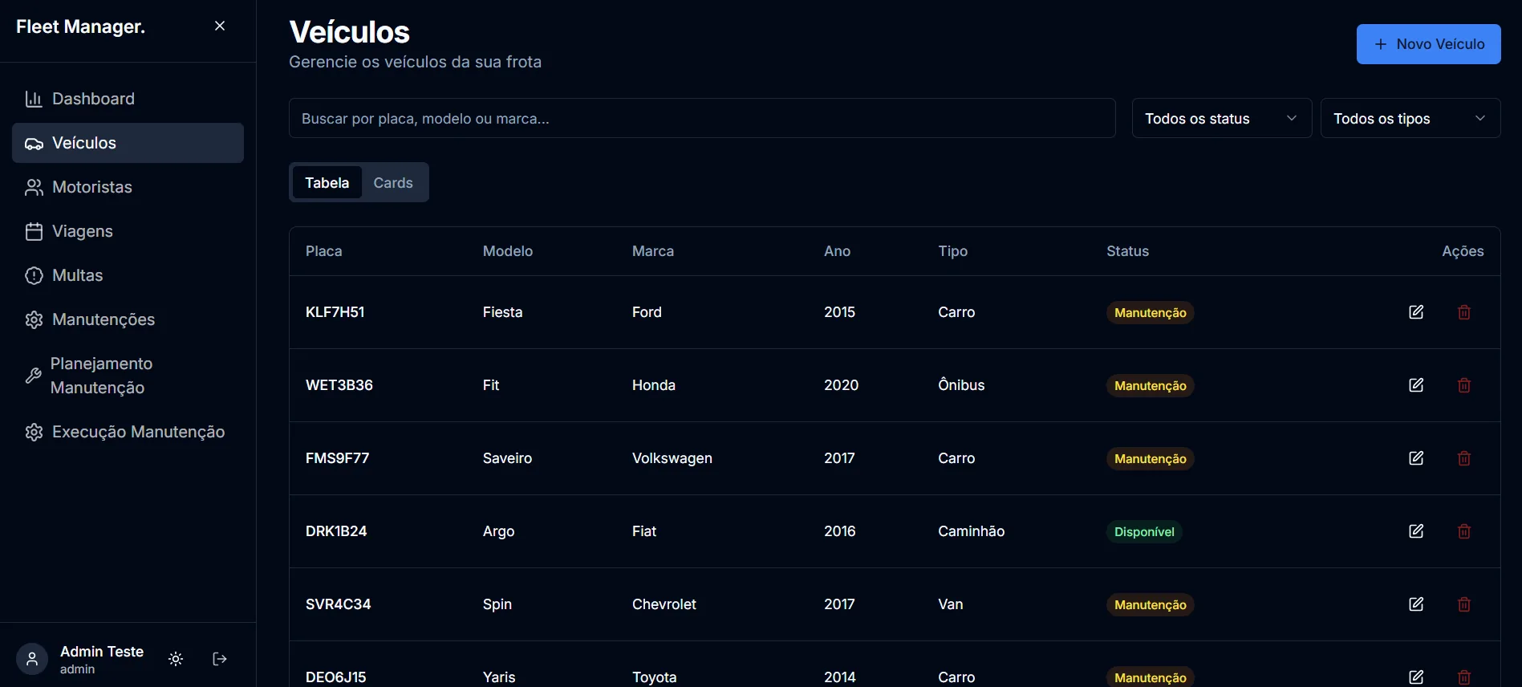The width and height of the screenshot is (1522, 687).
Task: Click the Volkswagen brand cell
Action: tap(672, 458)
